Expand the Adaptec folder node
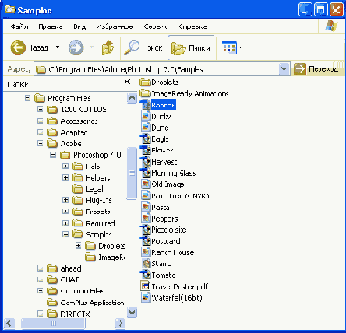The height and width of the screenshot is (333, 346). pyautogui.click(x=40, y=132)
